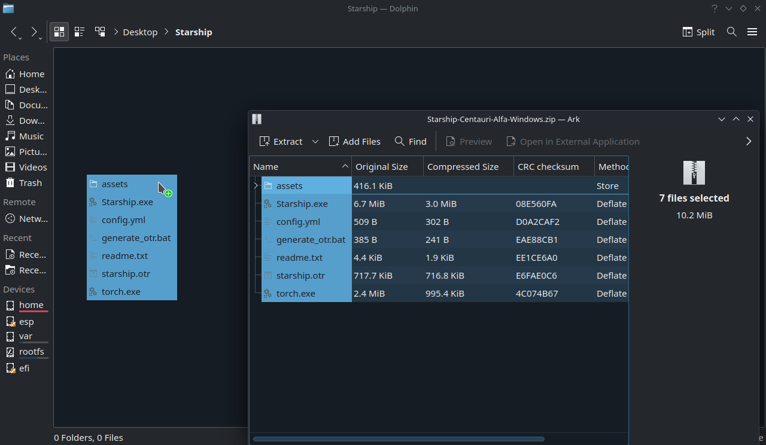Viewport: 766px width, 445px height.
Task: Open Dolphin search with magnifier icon
Action: [731, 32]
